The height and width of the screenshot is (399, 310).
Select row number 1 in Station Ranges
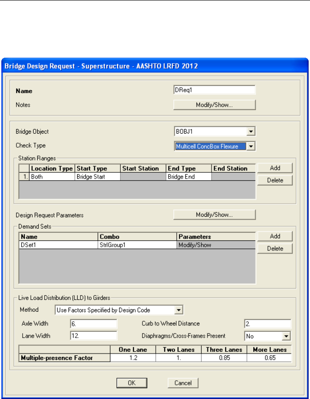(25, 177)
